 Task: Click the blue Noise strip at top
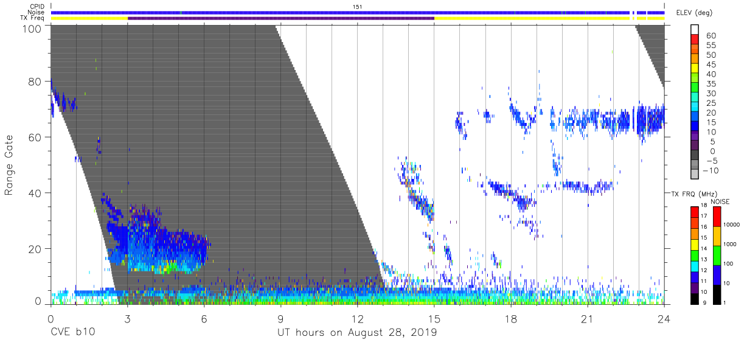[358, 12]
